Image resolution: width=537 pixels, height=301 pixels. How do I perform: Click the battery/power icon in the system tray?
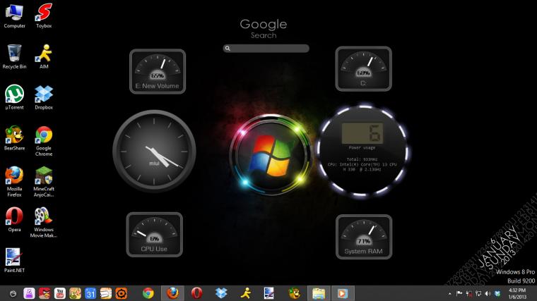pos(469,293)
